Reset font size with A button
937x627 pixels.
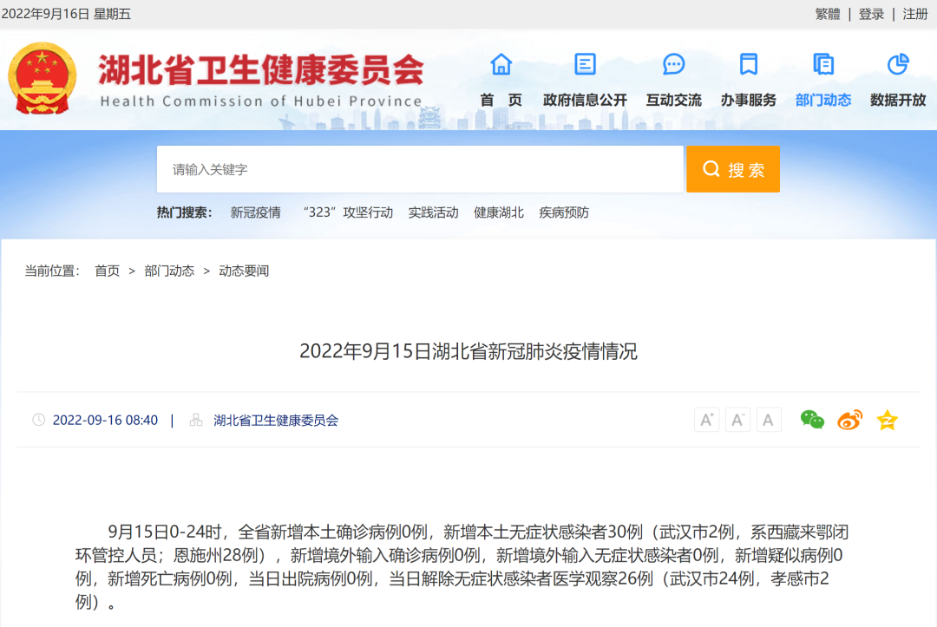coord(769,420)
